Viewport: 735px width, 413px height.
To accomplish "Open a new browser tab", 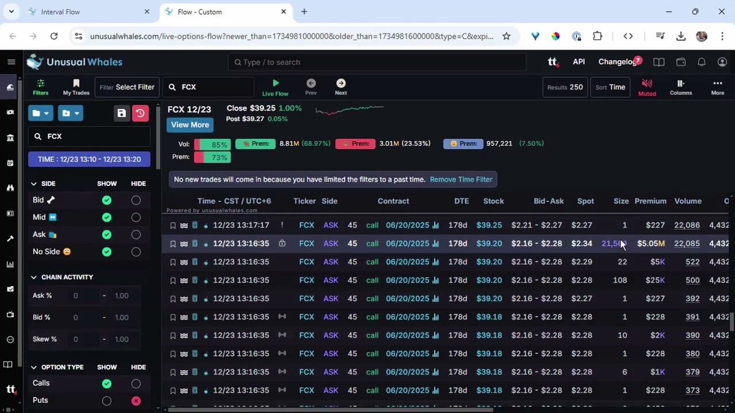I will 304,11.
